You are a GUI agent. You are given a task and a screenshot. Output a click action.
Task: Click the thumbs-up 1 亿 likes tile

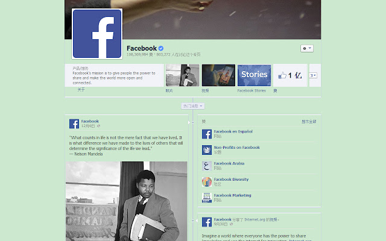point(290,75)
